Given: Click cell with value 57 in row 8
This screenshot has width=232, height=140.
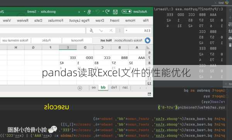Looking at the screenshot, I should [120, 63].
